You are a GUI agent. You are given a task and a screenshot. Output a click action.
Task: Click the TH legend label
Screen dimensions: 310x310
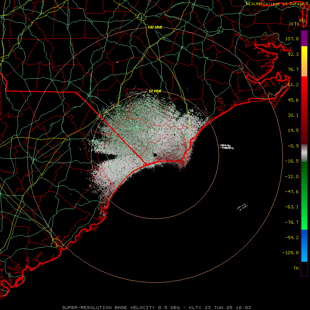pos(296,268)
